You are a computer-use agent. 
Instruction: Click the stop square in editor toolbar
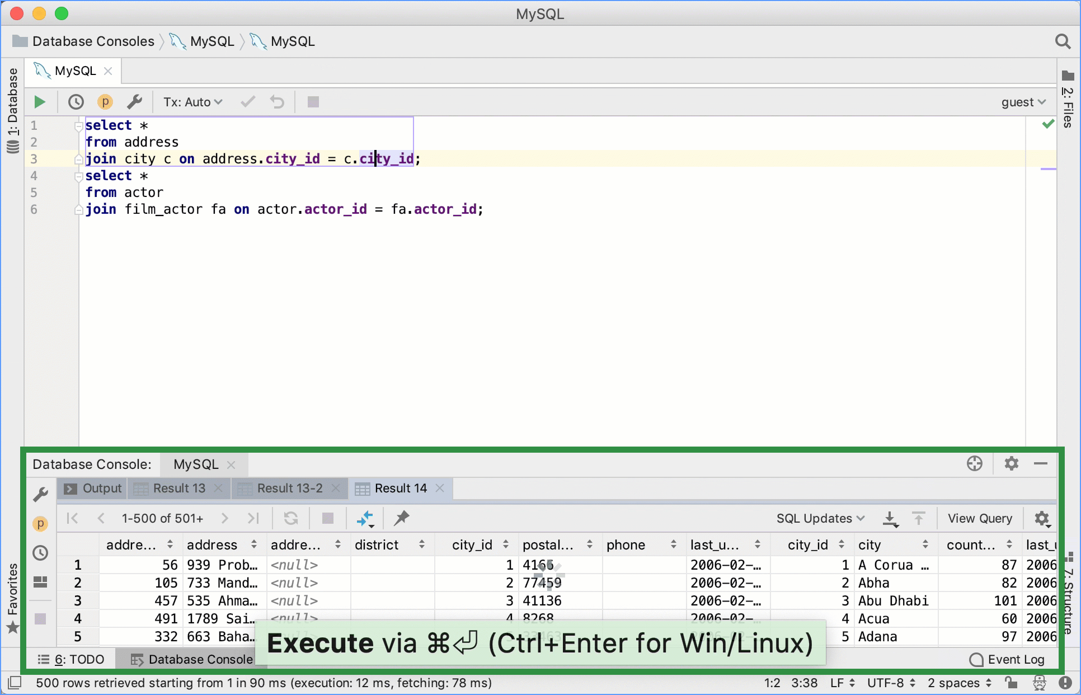coord(313,102)
